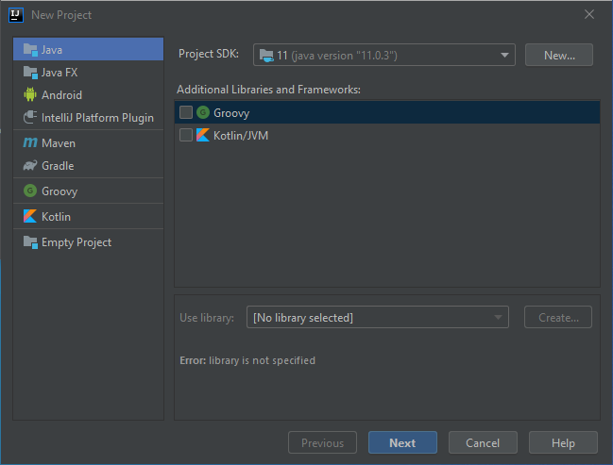Click the Java FX folder icon
This screenshot has height=465, width=613.
click(30, 73)
